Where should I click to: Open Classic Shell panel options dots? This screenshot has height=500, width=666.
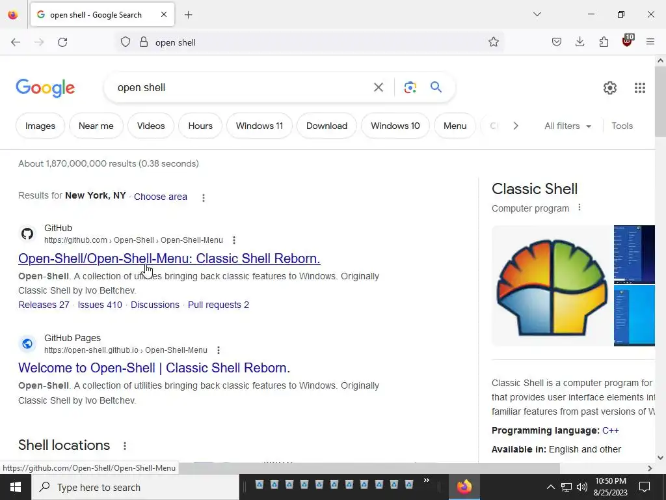579,208
